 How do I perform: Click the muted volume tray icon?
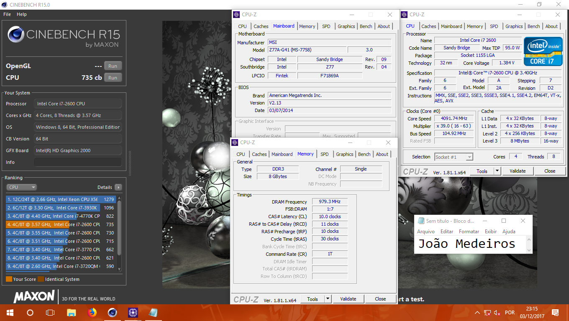(x=497, y=313)
